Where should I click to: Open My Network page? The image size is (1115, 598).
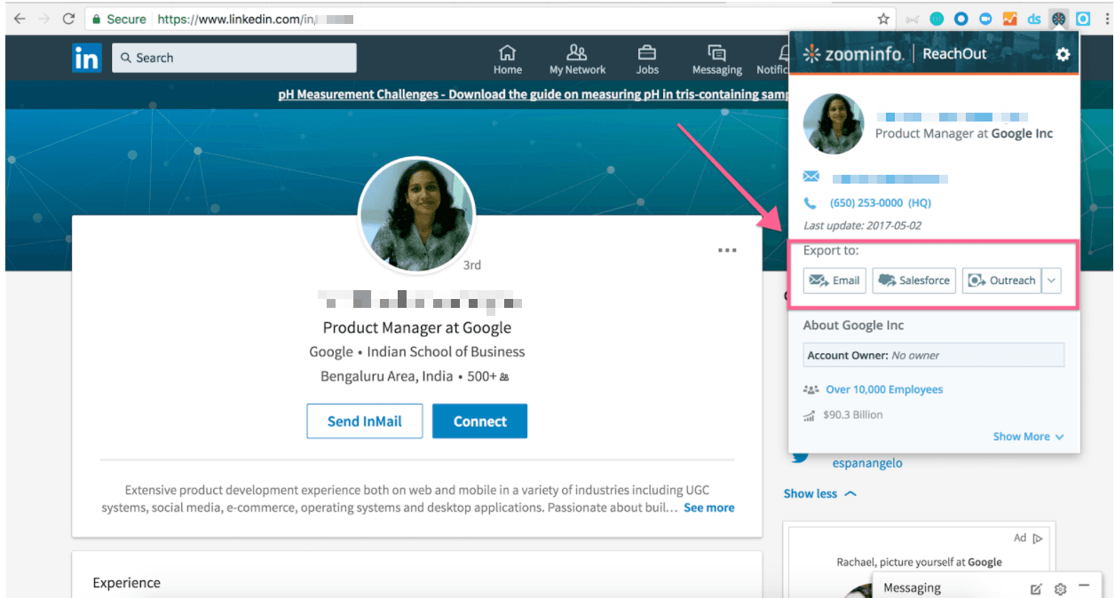tap(577, 59)
